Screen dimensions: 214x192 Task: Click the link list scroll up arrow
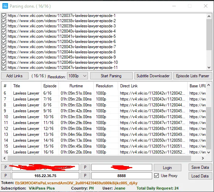point(209,17)
